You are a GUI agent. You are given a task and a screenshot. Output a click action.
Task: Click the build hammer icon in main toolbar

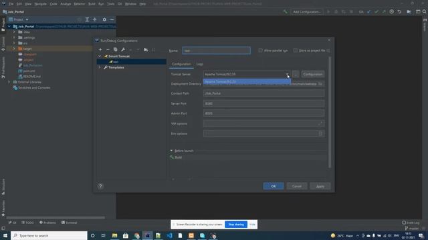click(x=286, y=12)
